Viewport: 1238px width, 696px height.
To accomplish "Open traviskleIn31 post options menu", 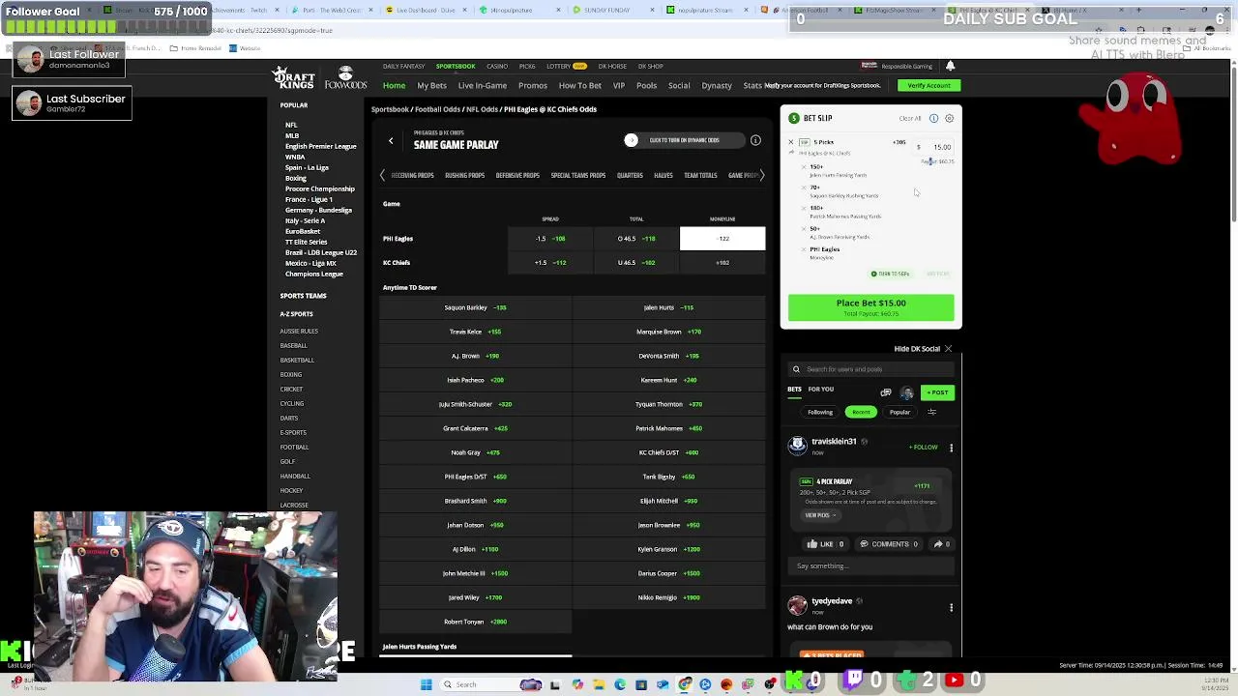I will [951, 448].
